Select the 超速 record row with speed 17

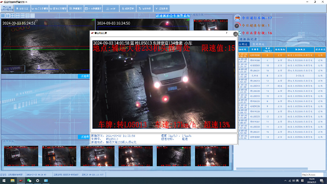pyautogui.click(x=280, y=86)
